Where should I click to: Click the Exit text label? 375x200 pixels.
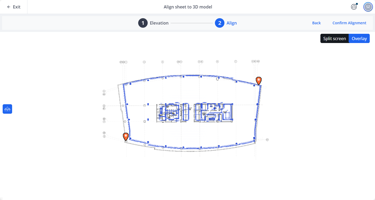tap(17, 7)
